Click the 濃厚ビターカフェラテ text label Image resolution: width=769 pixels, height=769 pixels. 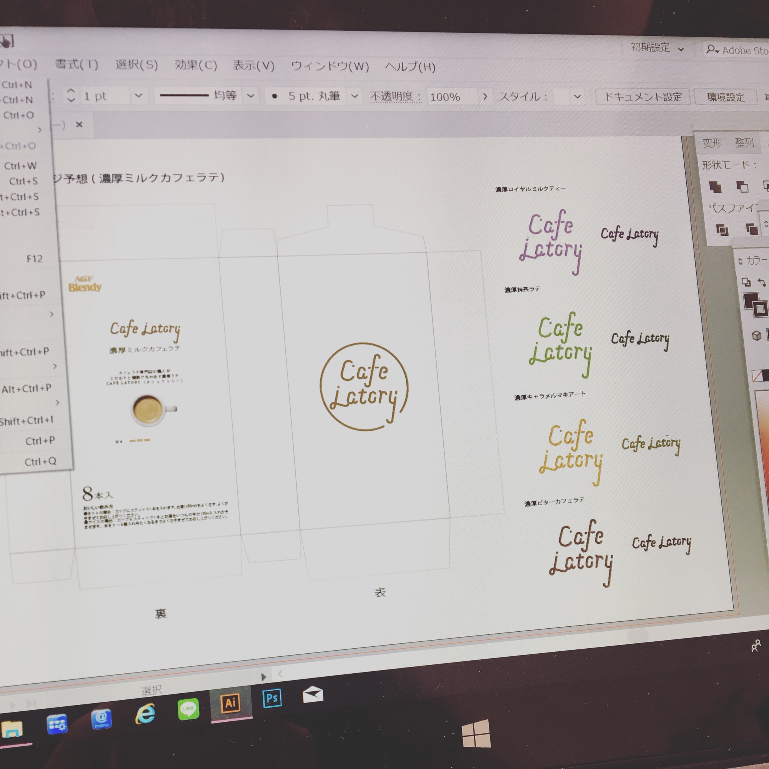point(554,501)
